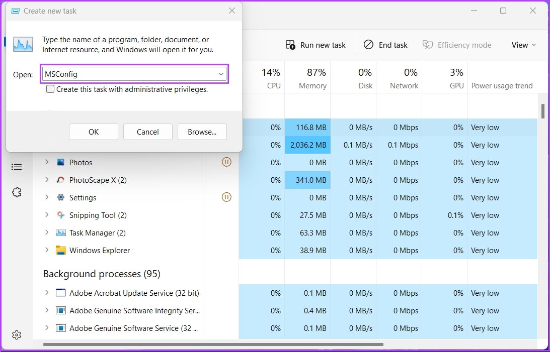The width and height of the screenshot is (550, 352).
Task: Enable Efficiency mode from the toolbar
Action: click(457, 45)
